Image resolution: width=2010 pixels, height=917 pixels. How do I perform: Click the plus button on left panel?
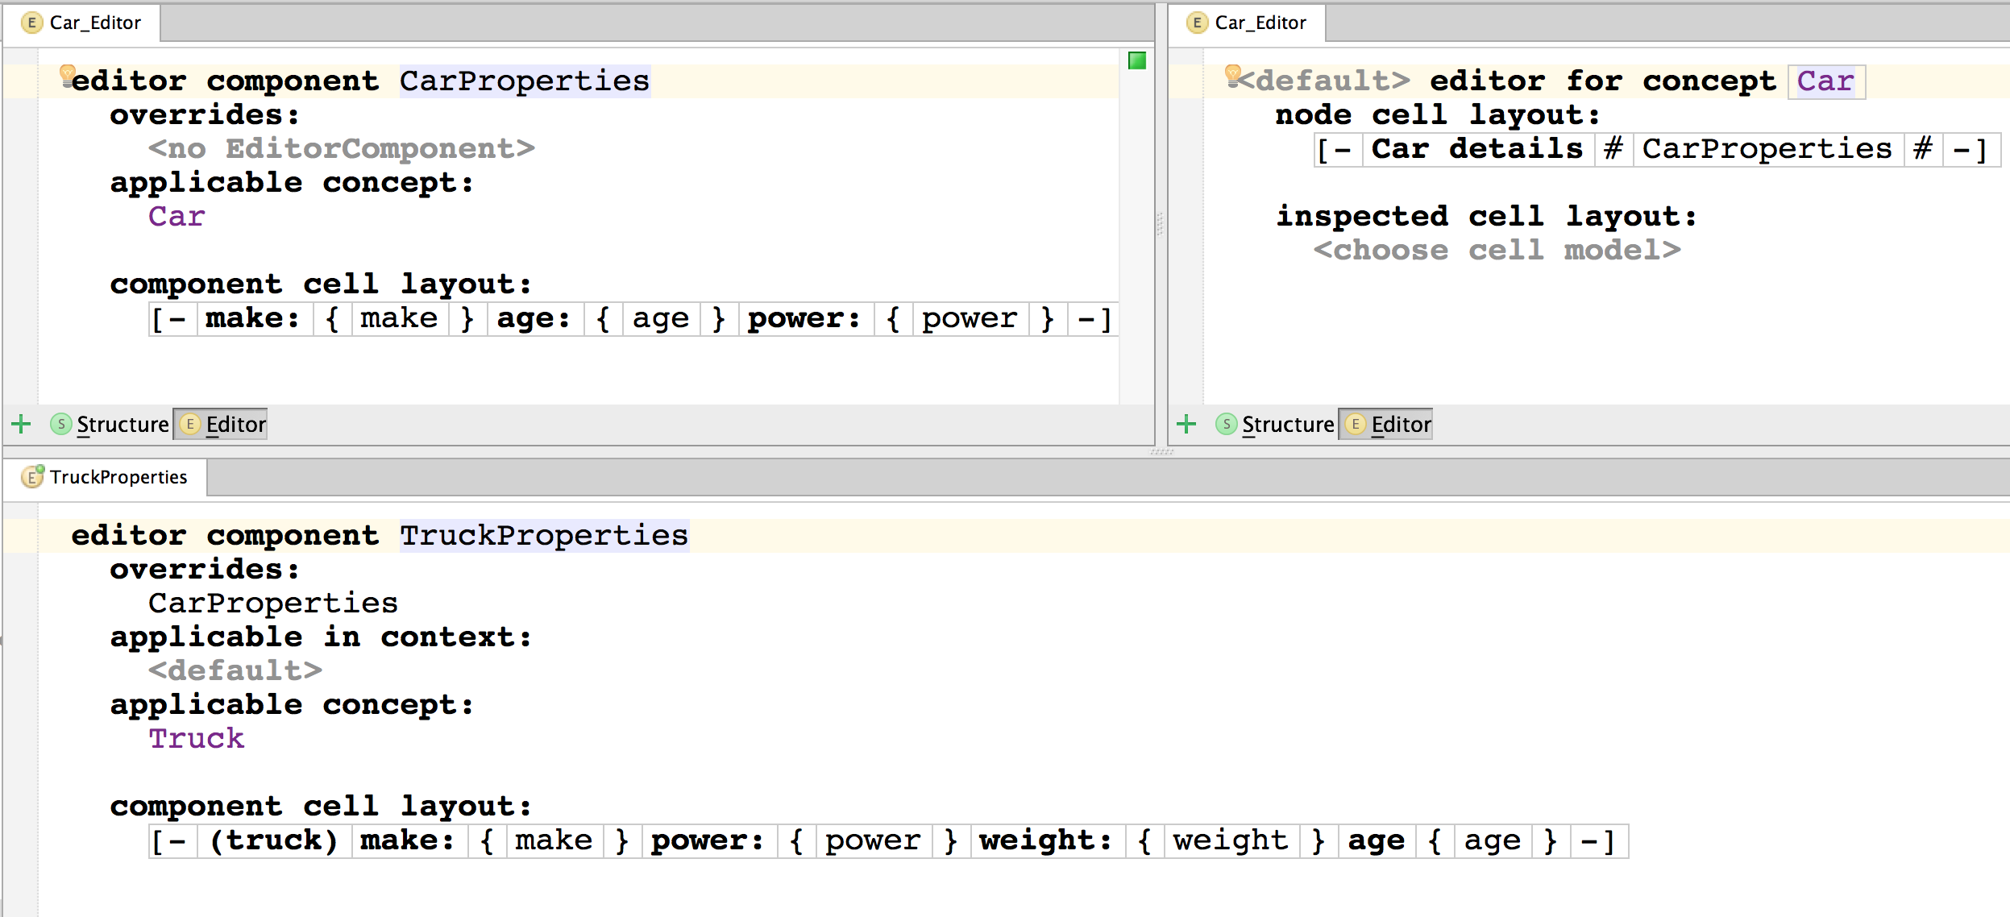[x=22, y=425]
